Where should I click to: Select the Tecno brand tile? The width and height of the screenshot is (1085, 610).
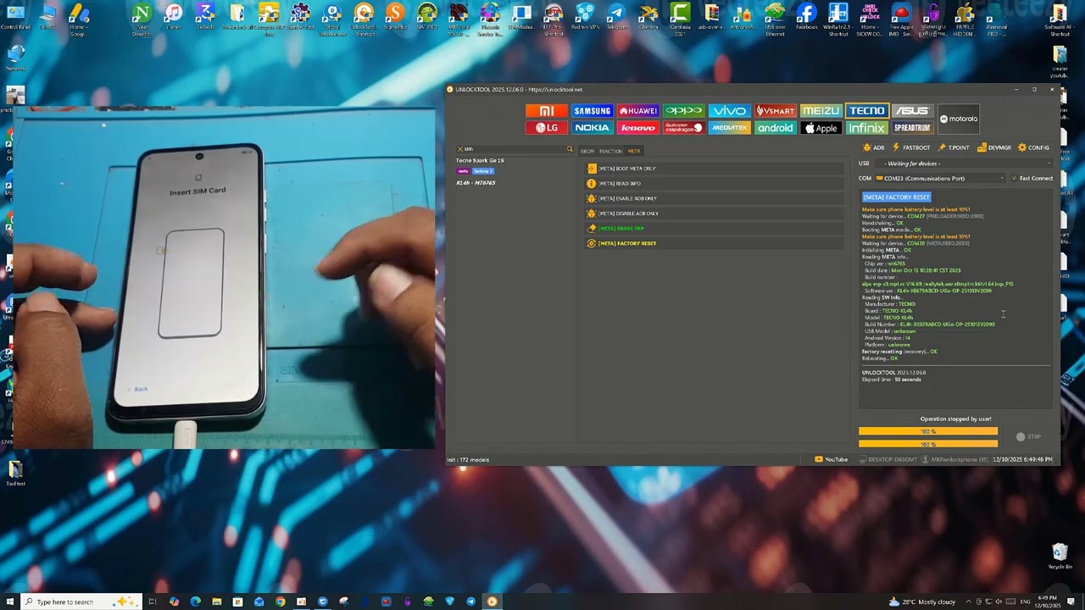click(x=866, y=111)
